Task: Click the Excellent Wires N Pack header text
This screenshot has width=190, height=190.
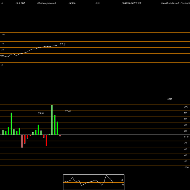Action: (x=174, y=3)
